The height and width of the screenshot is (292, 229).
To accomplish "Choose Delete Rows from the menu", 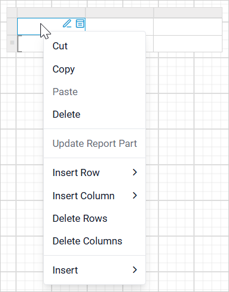I will [x=94, y=218].
